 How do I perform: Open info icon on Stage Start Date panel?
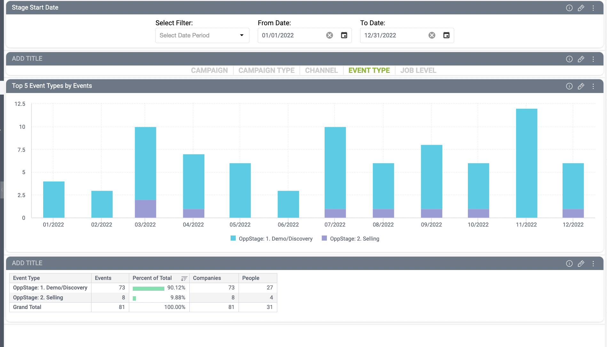pyautogui.click(x=569, y=8)
